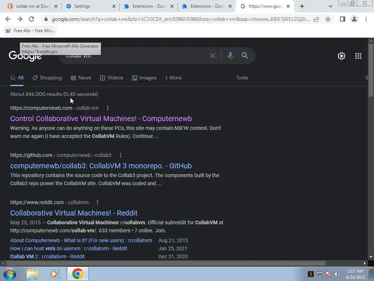Open 'About Computernewb - What is it?' link
This screenshot has height=281, width=374.
tap(81, 241)
